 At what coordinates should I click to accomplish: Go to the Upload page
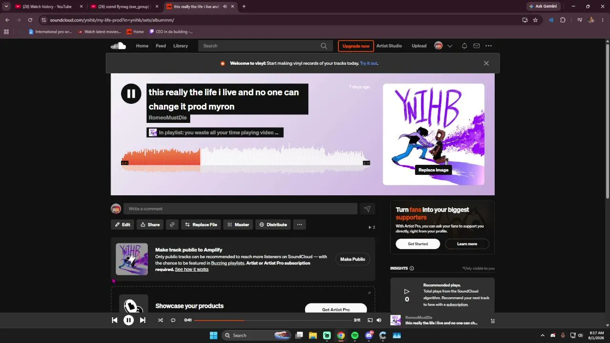tap(419, 46)
